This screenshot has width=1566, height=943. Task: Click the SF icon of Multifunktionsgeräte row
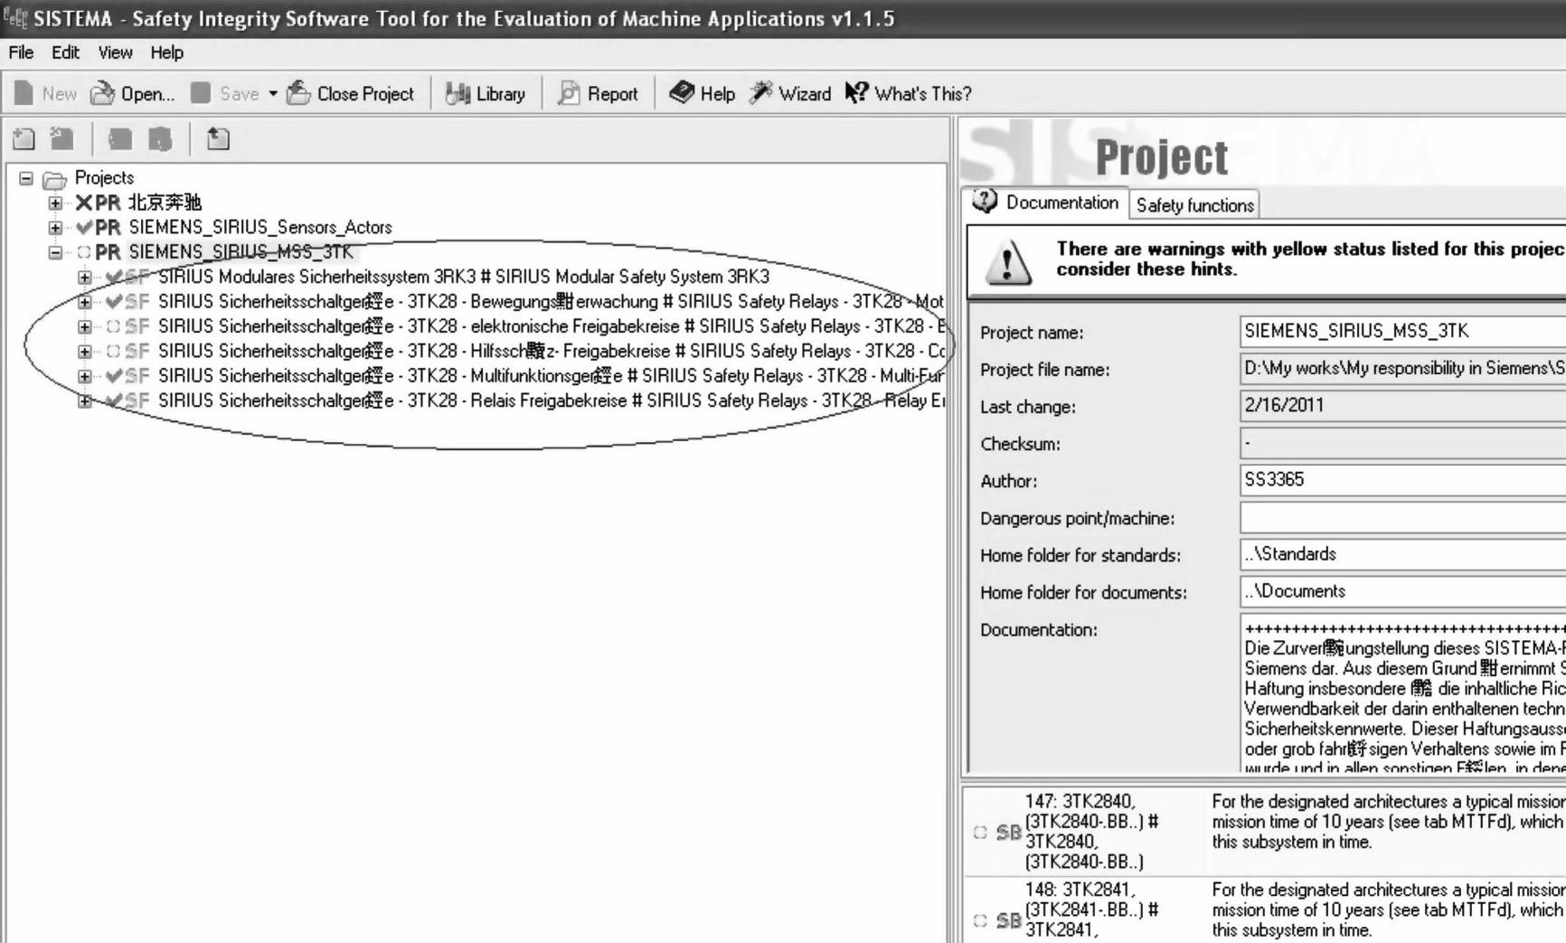point(137,376)
